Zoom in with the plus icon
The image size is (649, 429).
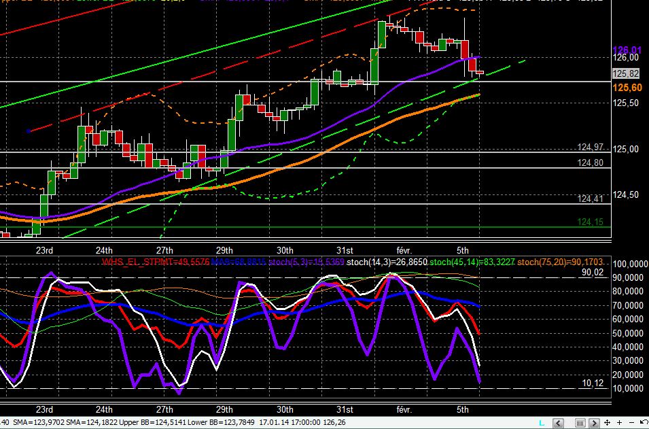[x=619, y=422]
